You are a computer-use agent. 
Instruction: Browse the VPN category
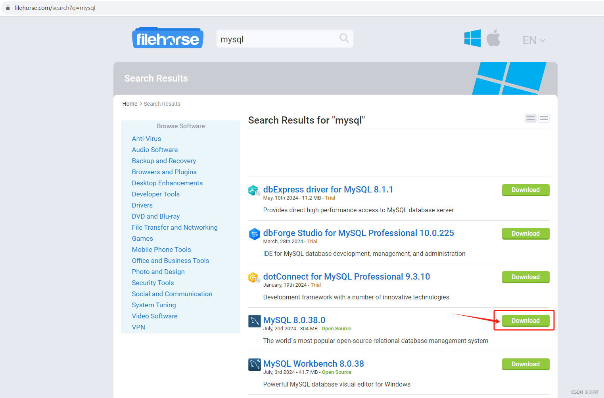(x=138, y=327)
